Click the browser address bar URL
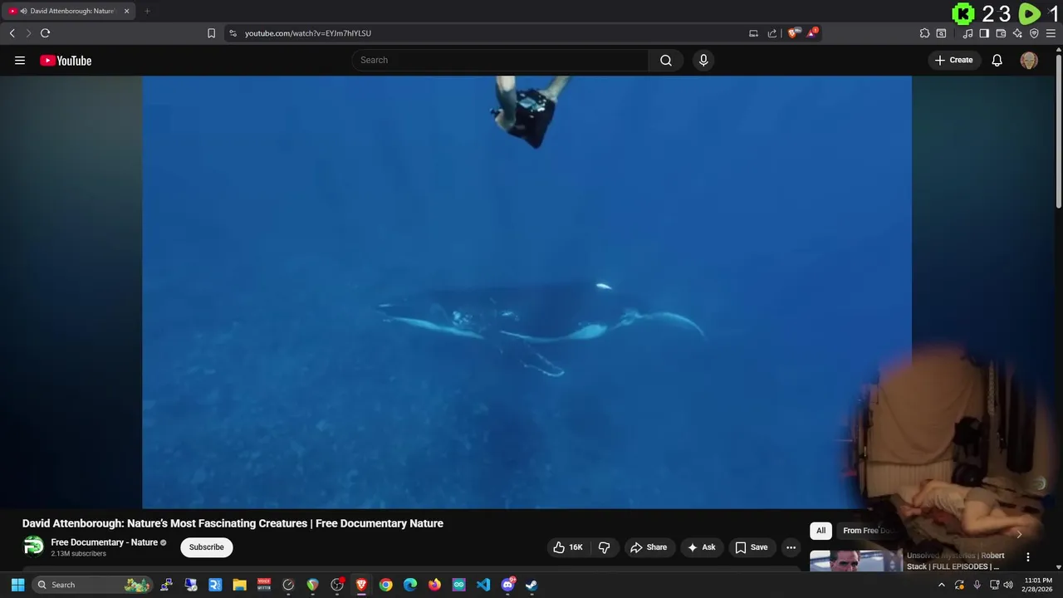This screenshot has height=598, width=1063. (308, 33)
